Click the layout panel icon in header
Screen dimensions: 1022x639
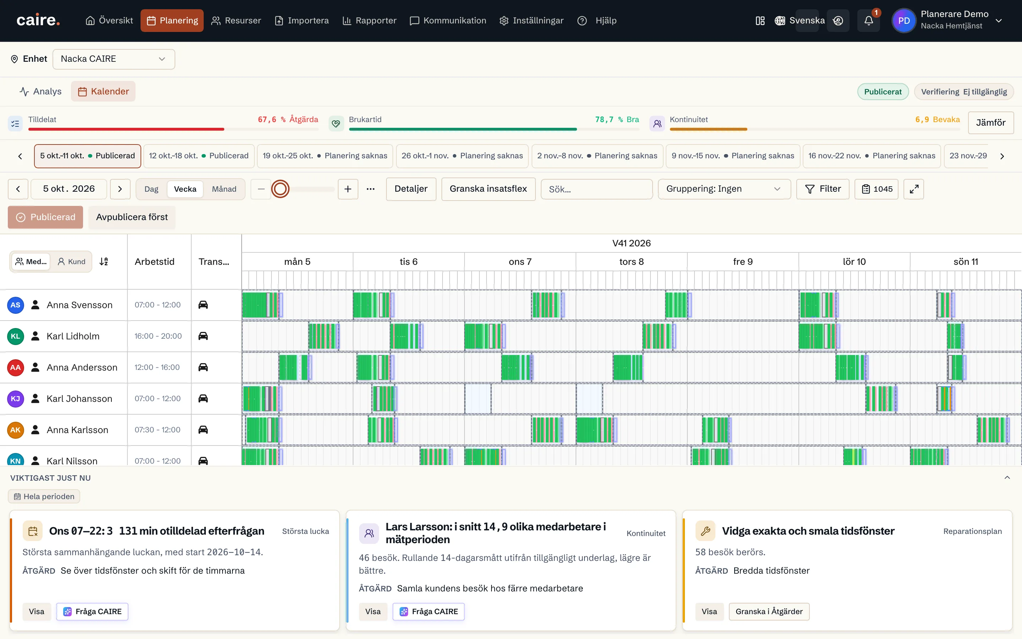point(760,21)
